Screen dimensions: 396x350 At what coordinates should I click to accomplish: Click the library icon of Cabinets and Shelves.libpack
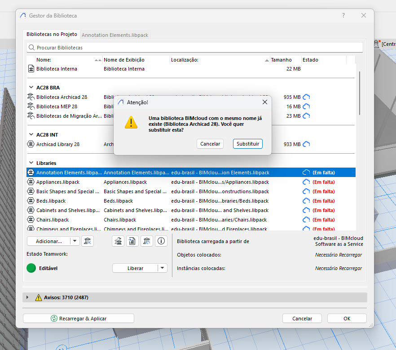click(31, 210)
